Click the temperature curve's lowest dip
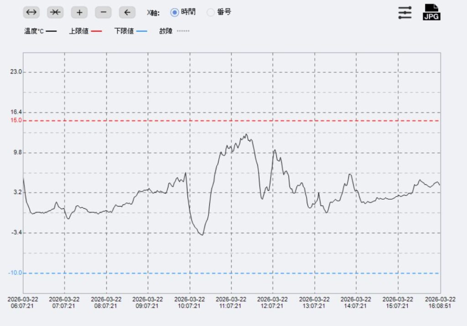 click(202, 235)
